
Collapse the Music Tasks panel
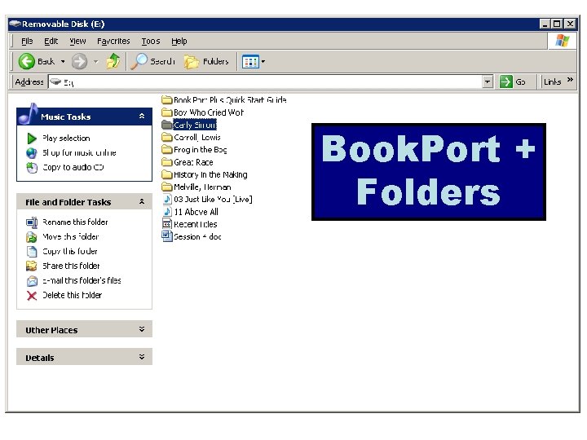tap(142, 117)
